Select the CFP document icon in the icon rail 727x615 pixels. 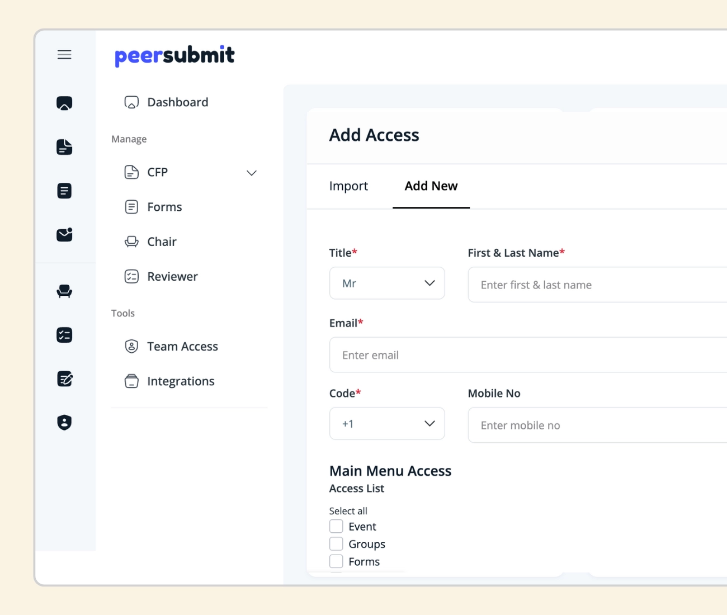click(x=64, y=147)
